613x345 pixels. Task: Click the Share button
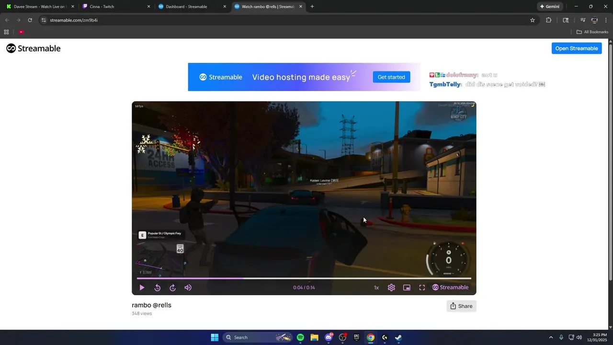tap(461, 306)
